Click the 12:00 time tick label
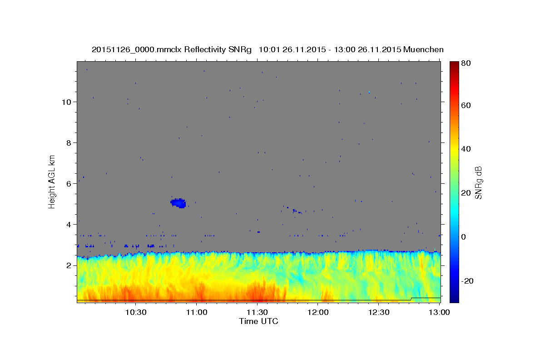 pyautogui.click(x=318, y=312)
